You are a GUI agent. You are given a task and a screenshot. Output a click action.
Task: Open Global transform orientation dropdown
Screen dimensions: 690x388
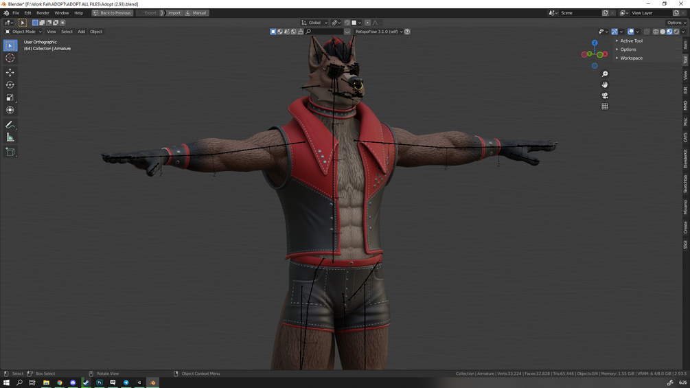coord(314,23)
